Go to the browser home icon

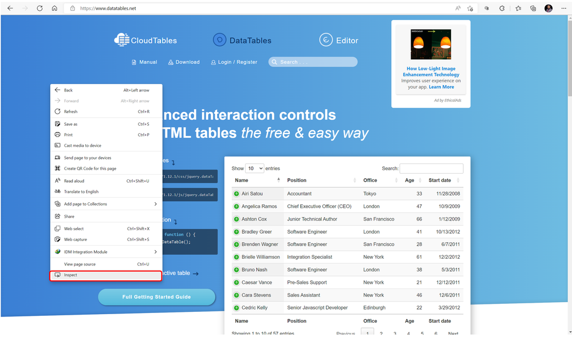54,8
